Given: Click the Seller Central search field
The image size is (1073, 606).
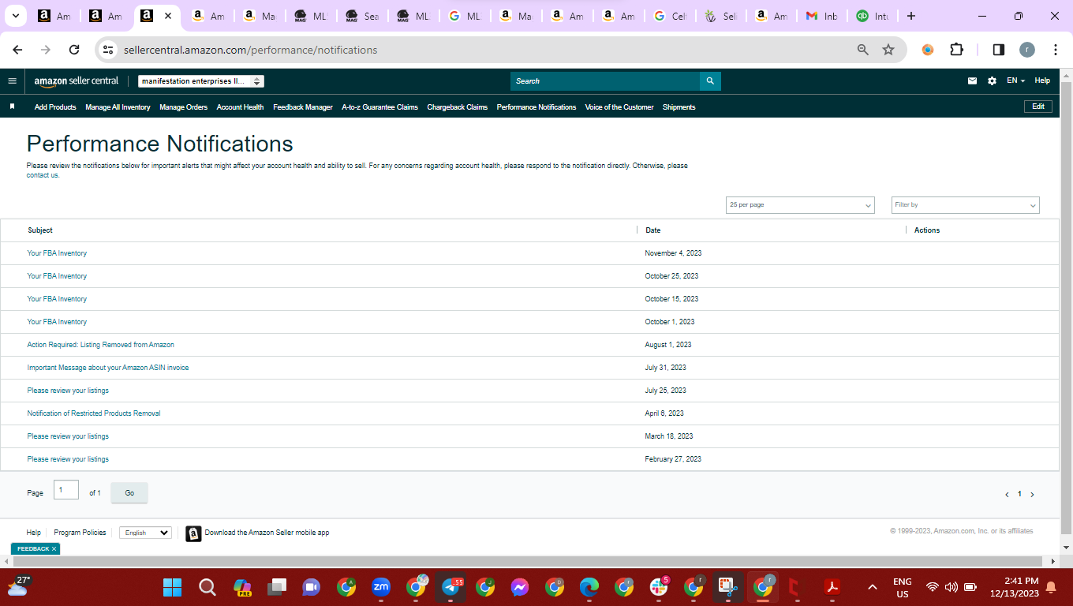Looking at the screenshot, I should tap(605, 81).
